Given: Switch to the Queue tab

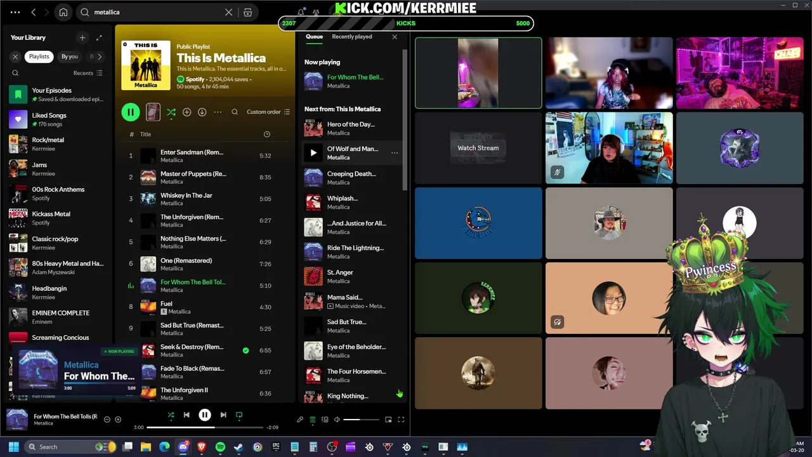Looking at the screenshot, I should point(314,37).
